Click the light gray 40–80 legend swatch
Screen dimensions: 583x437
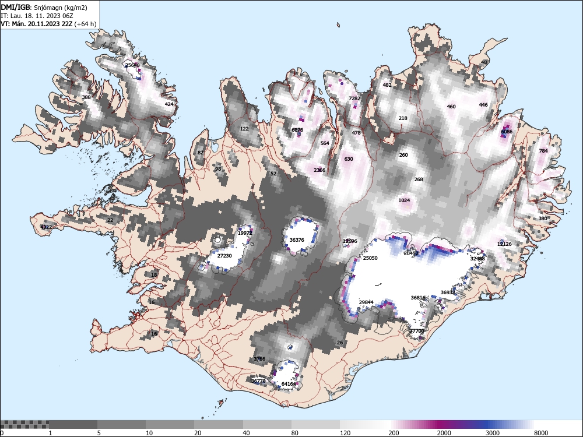tap(268, 424)
